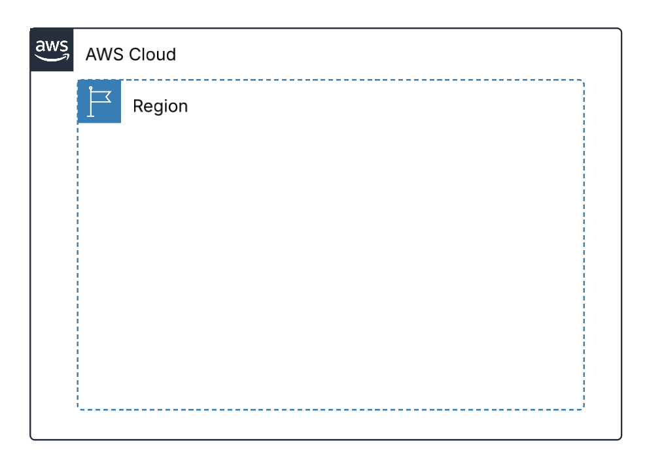Click the AWS Cloud box's bottom-right rounded corner
Image resolution: width=645 pixels, height=469 pixels.
(x=620, y=438)
